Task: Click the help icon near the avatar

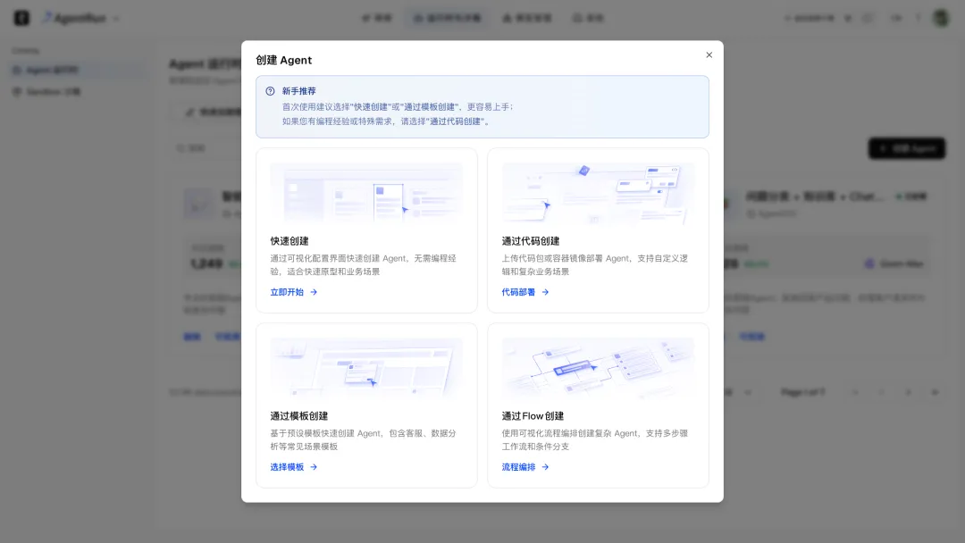Action: click(x=918, y=17)
